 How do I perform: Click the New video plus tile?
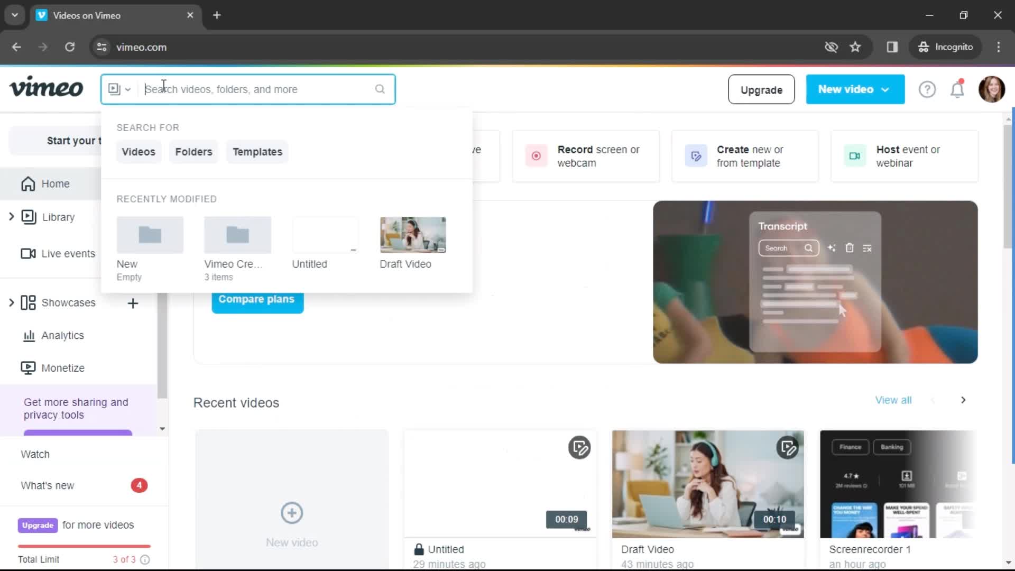coord(292,500)
